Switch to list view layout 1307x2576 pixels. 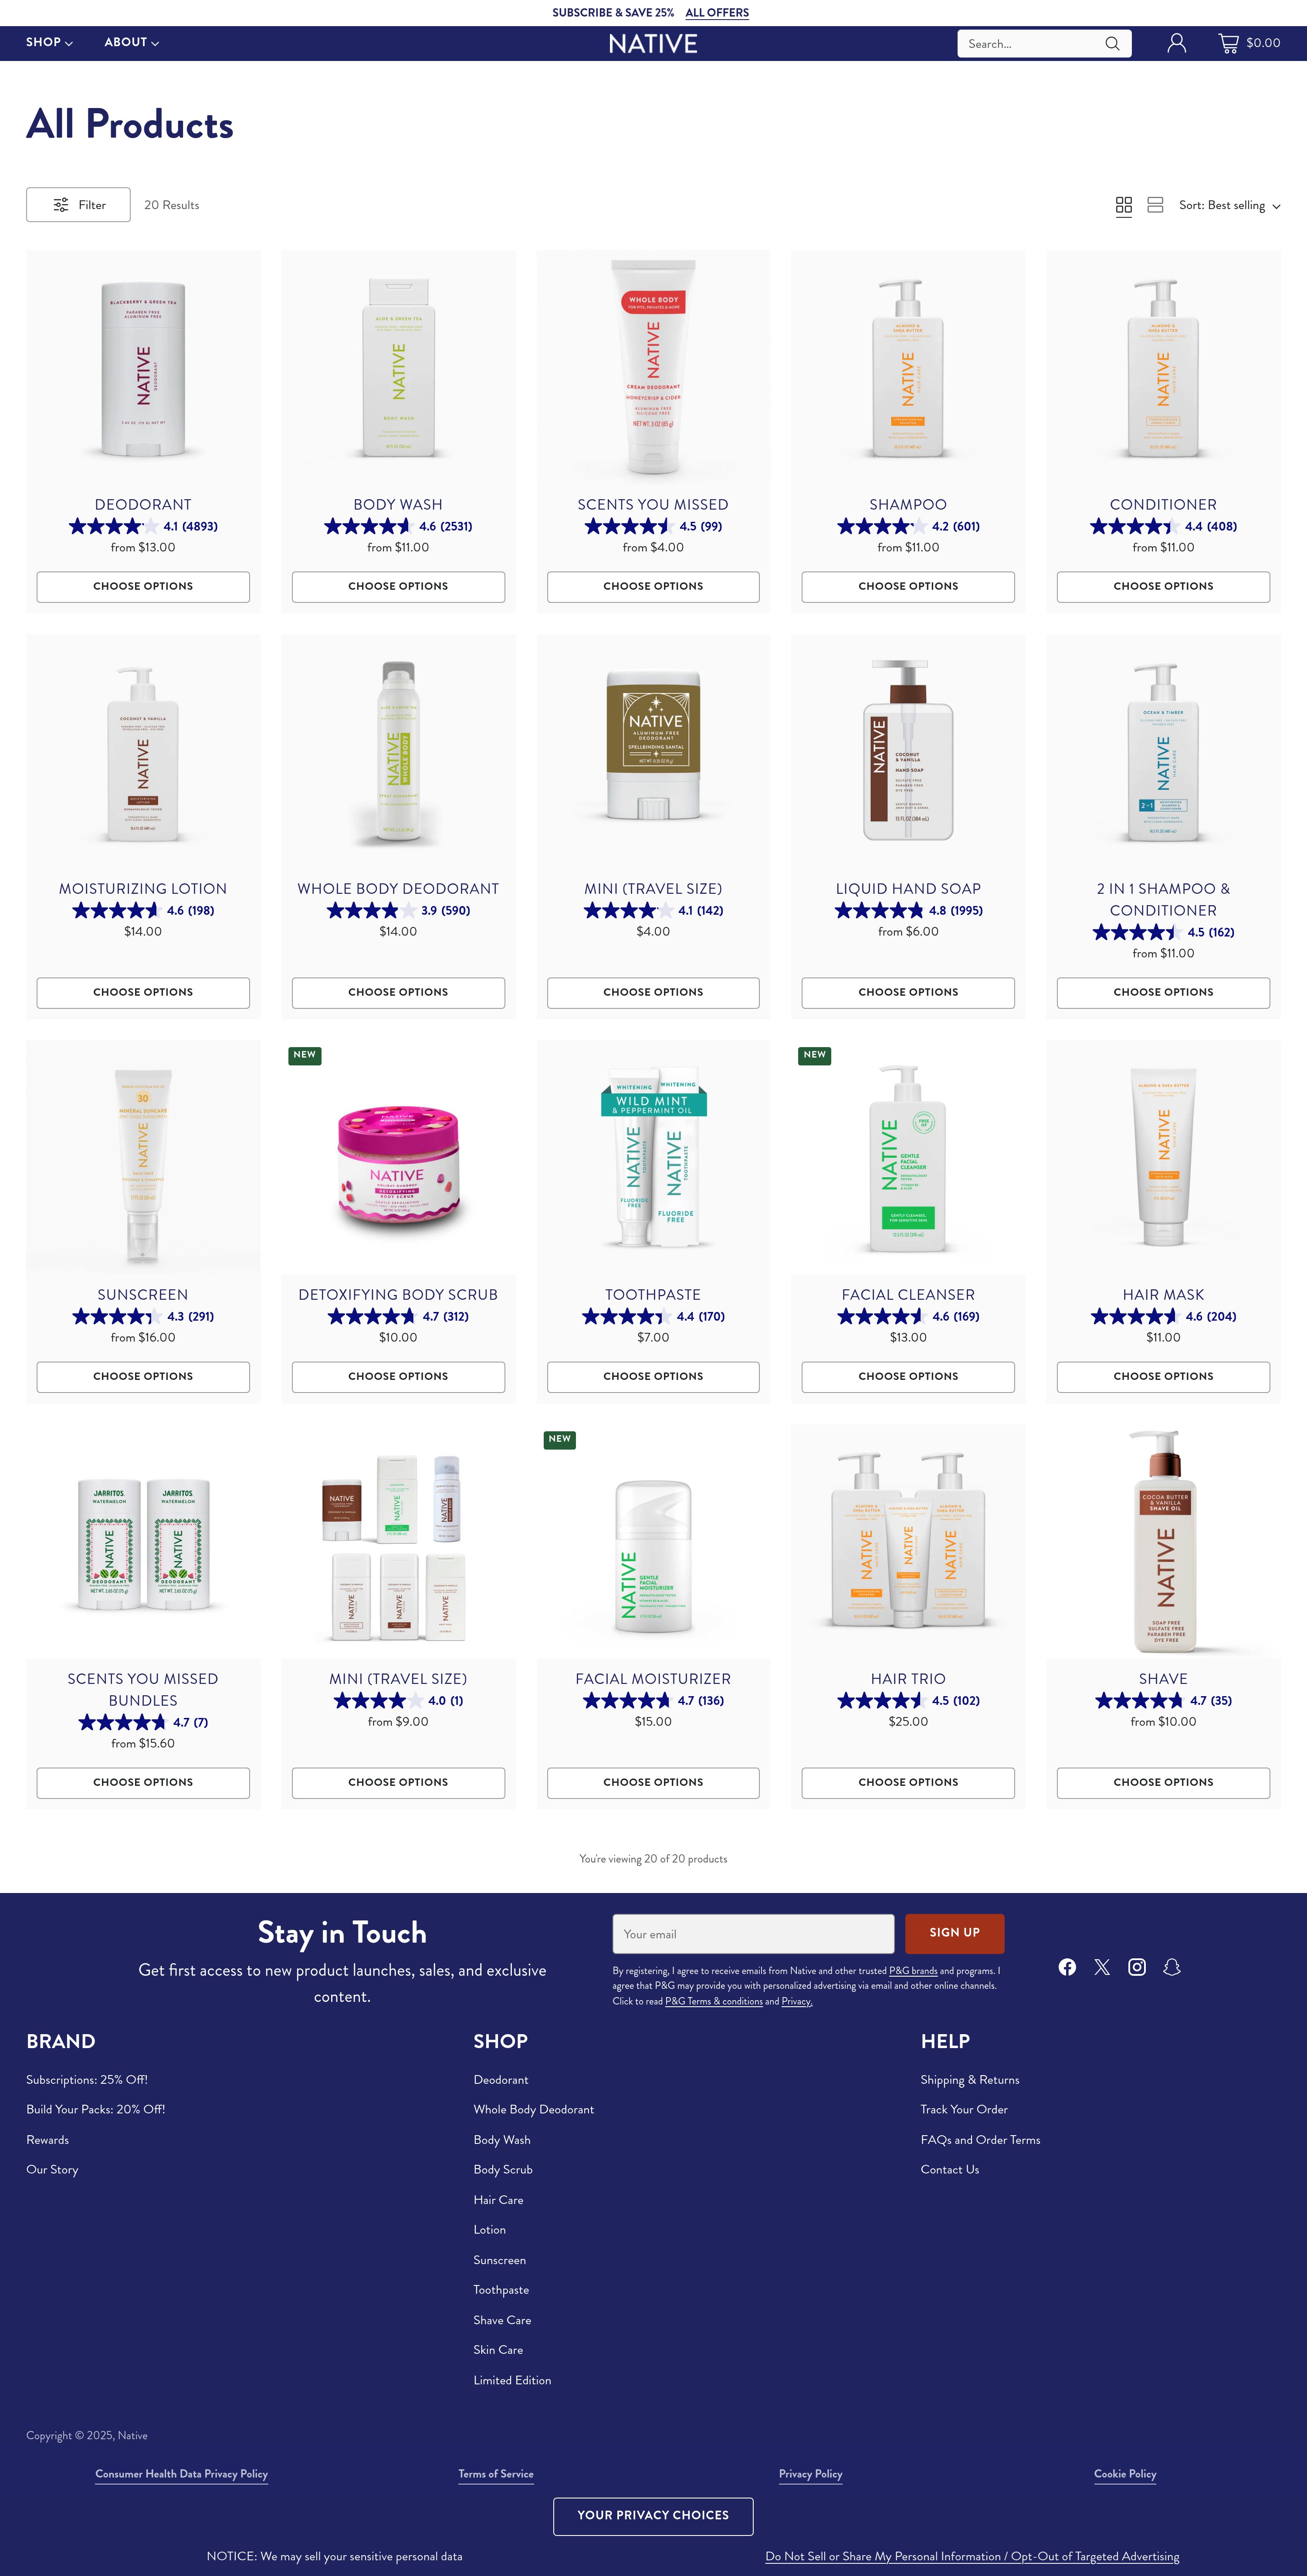1155,205
